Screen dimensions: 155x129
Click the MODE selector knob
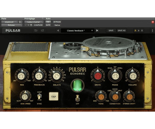coord(115,76)
